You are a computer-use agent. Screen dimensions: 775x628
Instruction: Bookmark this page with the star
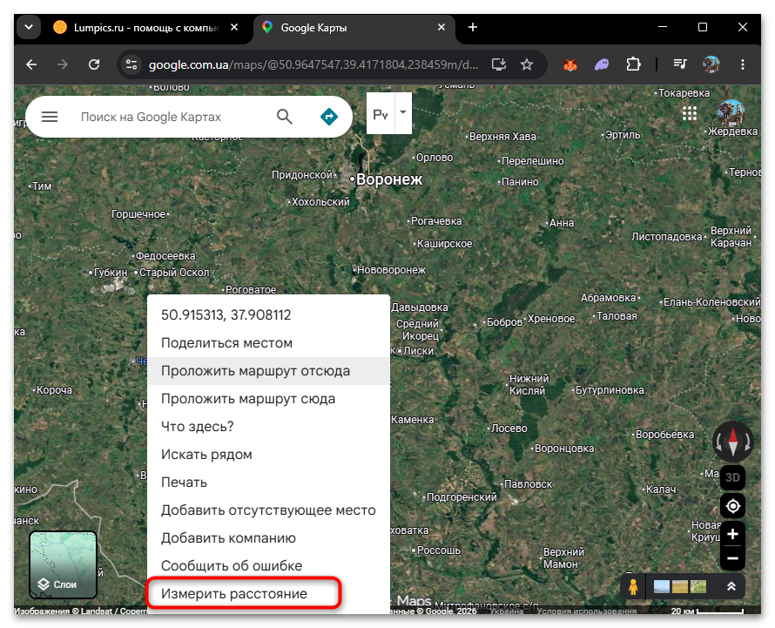[527, 64]
